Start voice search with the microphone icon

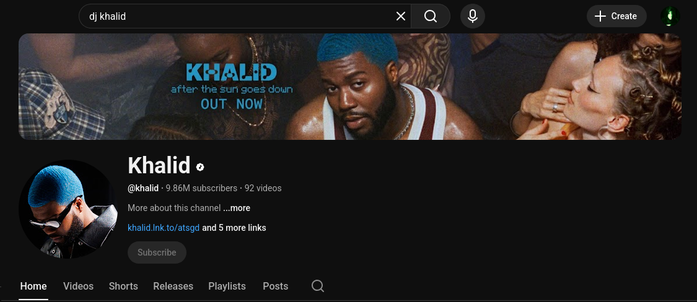click(x=473, y=17)
